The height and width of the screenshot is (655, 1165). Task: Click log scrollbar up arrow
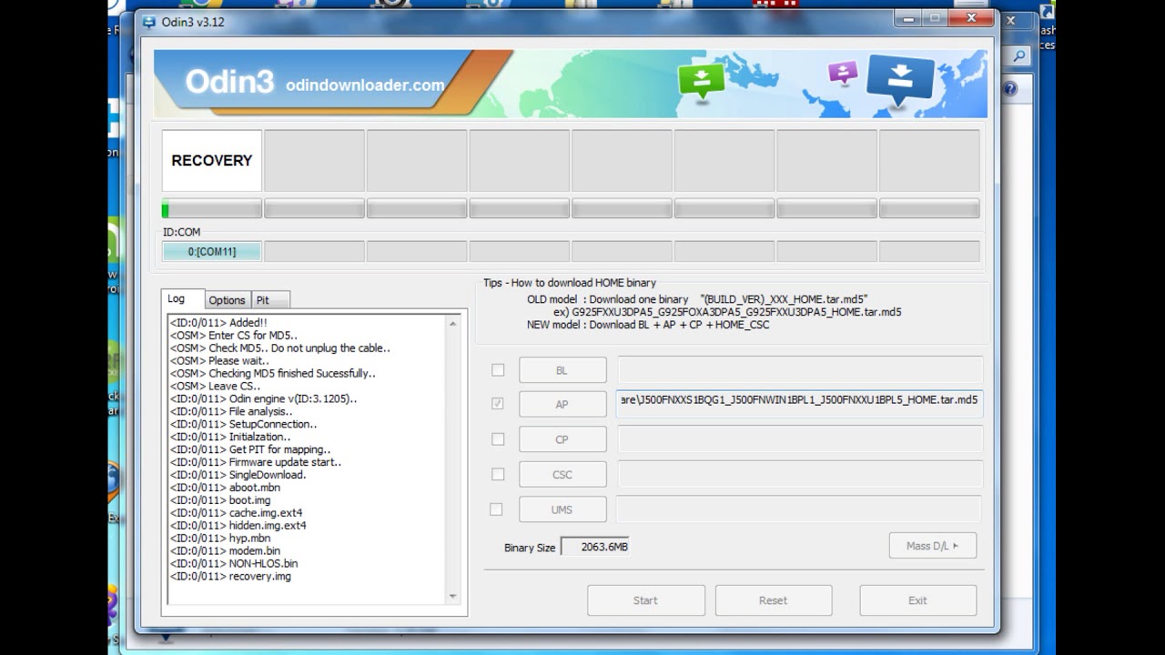(x=452, y=323)
